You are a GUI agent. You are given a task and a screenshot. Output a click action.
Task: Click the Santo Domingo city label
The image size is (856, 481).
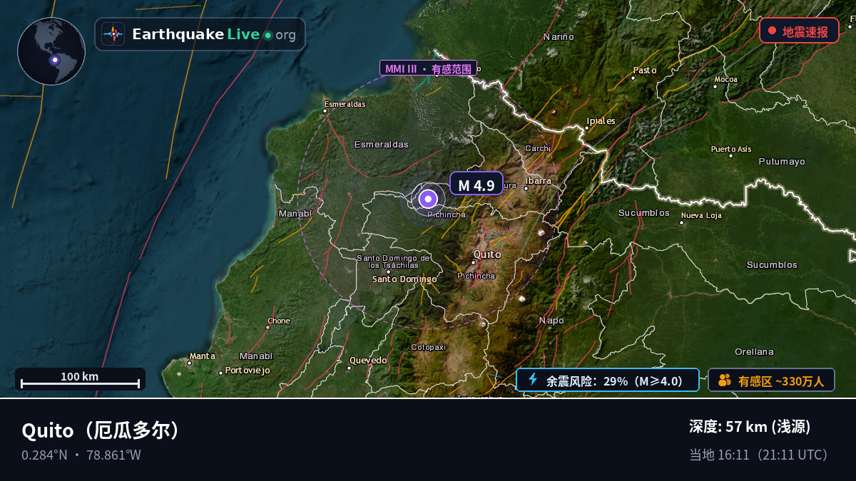click(x=404, y=279)
